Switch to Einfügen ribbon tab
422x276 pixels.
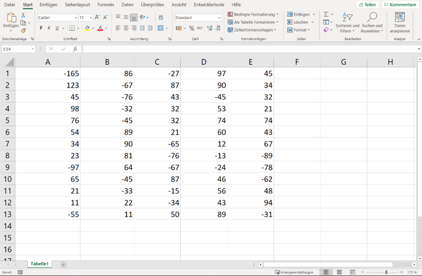49,5
